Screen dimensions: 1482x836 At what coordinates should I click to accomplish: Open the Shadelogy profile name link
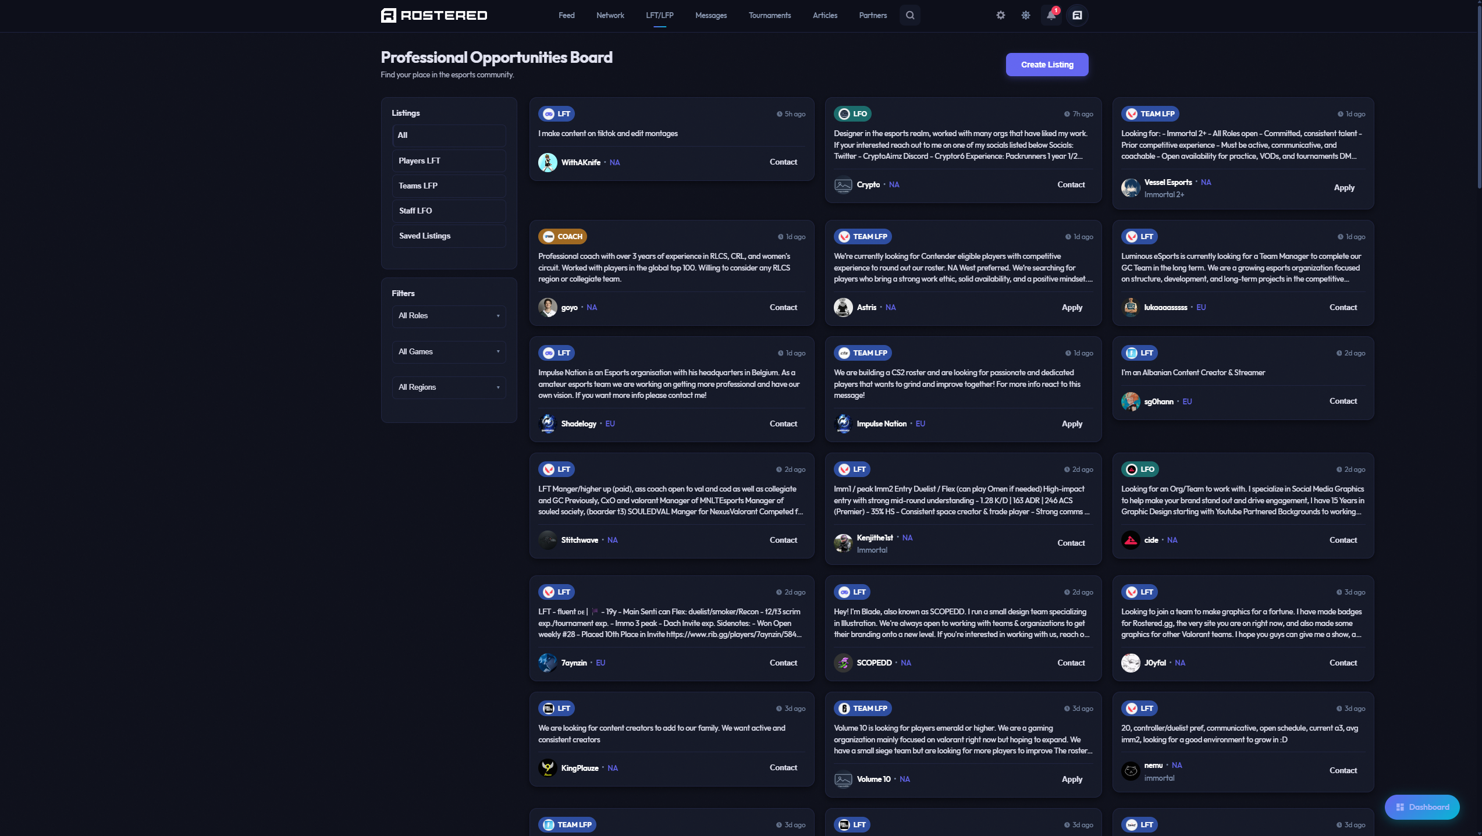(578, 424)
